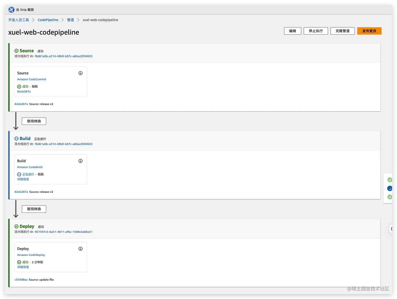Click the 编辑 button
Screen dimensions: 397x299
(x=292, y=31)
